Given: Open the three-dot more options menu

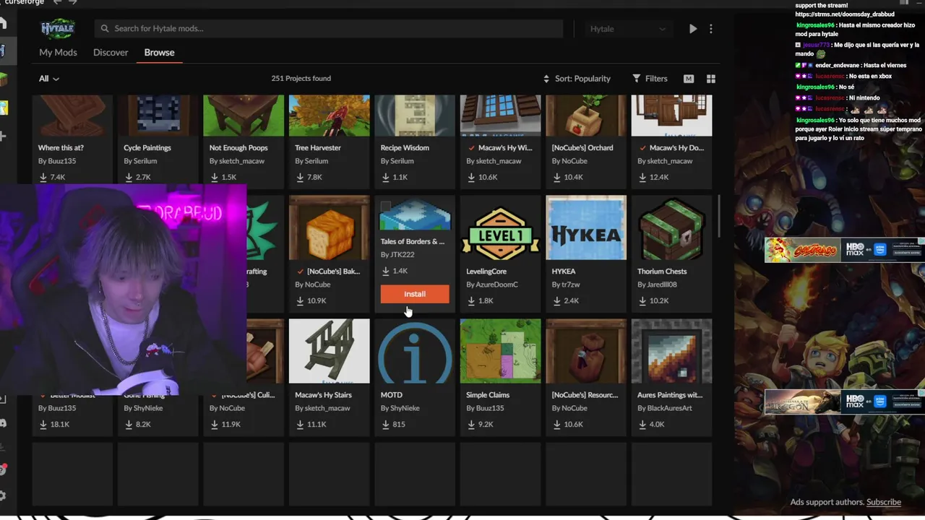Looking at the screenshot, I should (711, 29).
